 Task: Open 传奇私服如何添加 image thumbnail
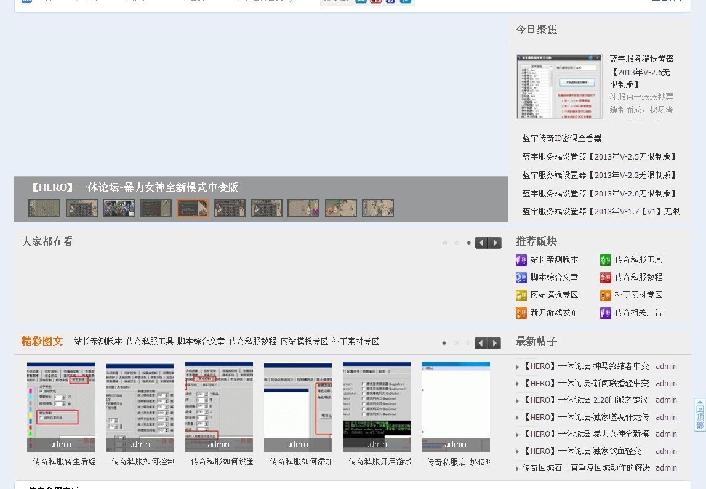(x=298, y=406)
